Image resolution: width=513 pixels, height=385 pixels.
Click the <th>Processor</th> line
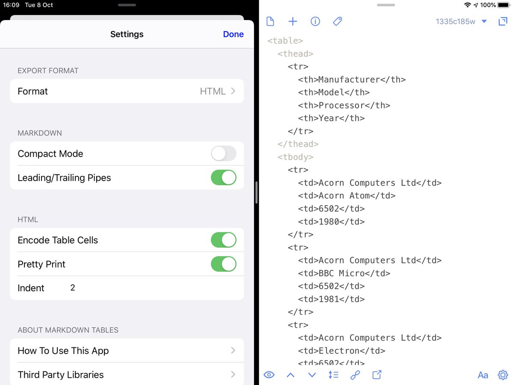coord(344,105)
